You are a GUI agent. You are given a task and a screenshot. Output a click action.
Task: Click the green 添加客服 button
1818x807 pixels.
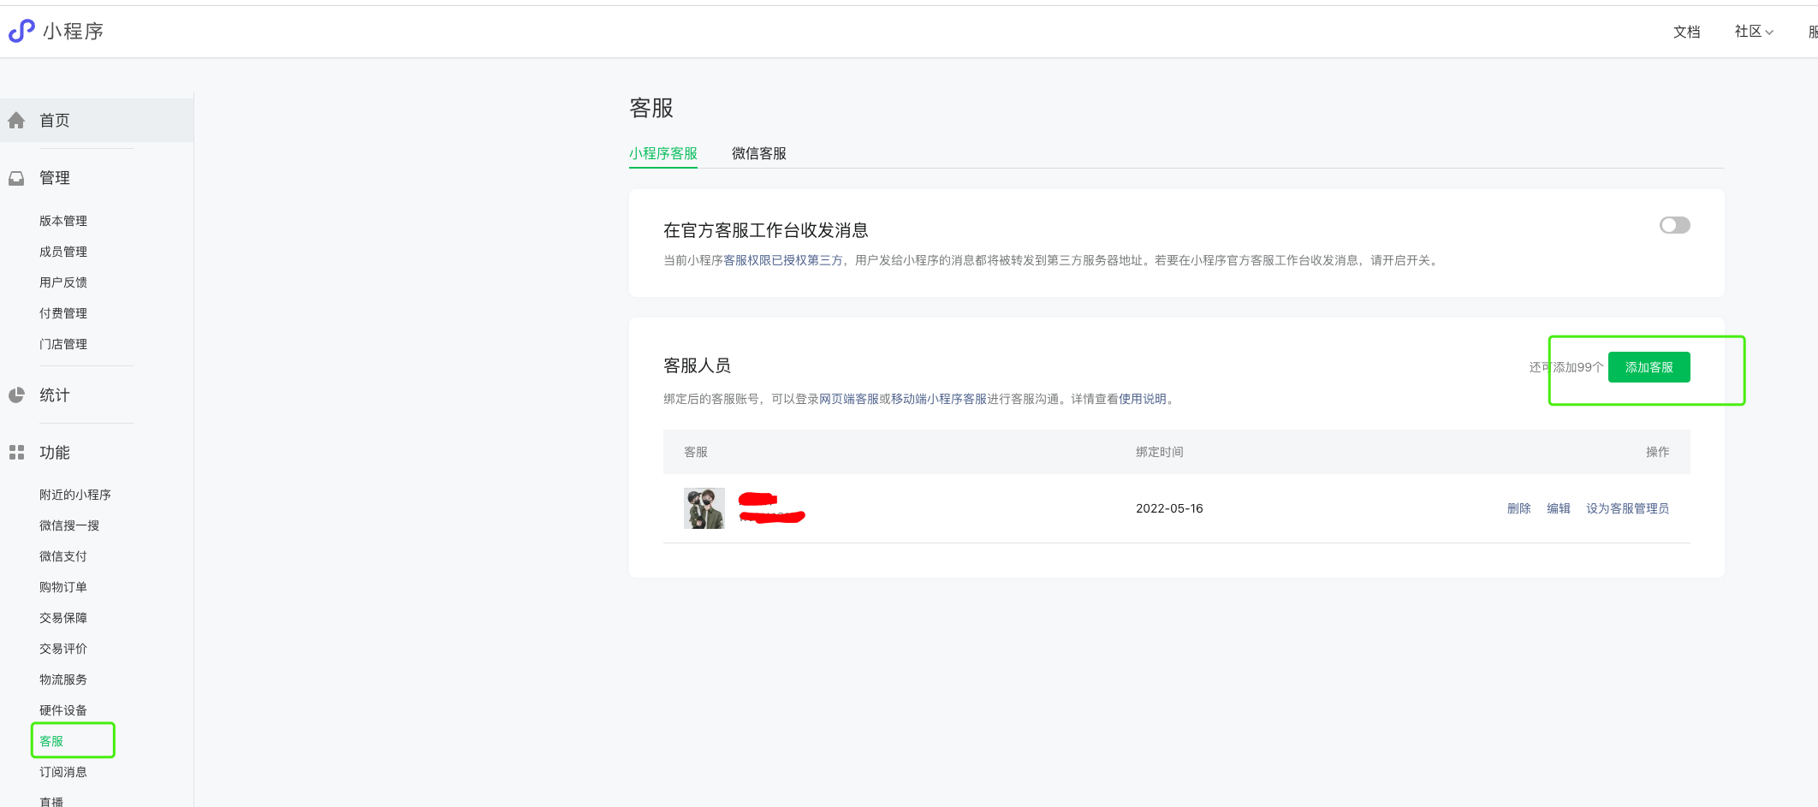1649,367
